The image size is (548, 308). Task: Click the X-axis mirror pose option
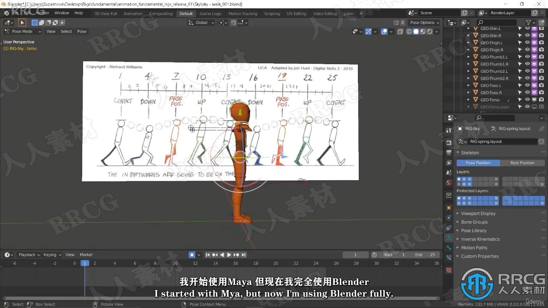(x=402, y=23)
